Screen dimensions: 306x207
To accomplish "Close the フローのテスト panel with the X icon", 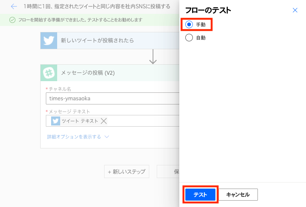I will (x=295, y=10).
